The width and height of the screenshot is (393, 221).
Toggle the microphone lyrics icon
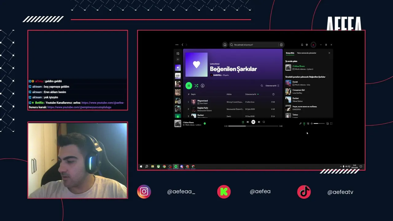[300, 123]
